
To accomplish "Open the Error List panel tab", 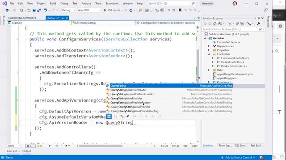I will click(13, 151).
